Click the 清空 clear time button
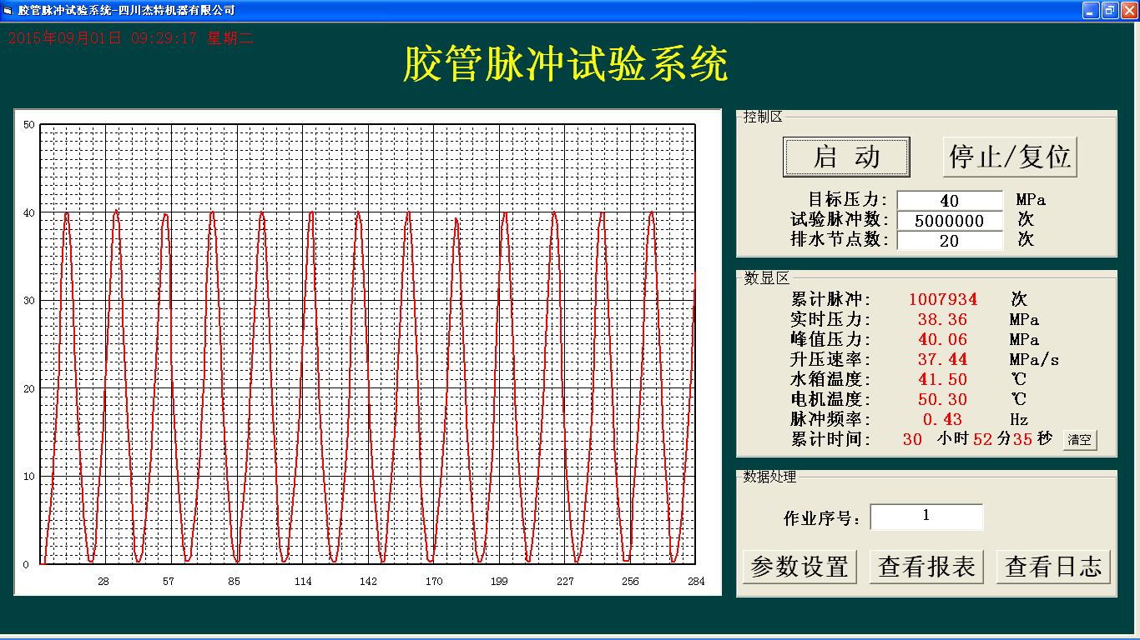Viewport: 1140px width, 640px height. tap(1080, 440)
